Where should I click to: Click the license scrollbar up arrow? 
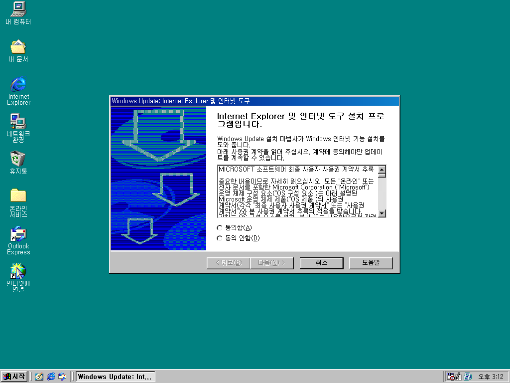tap(382, 170)
